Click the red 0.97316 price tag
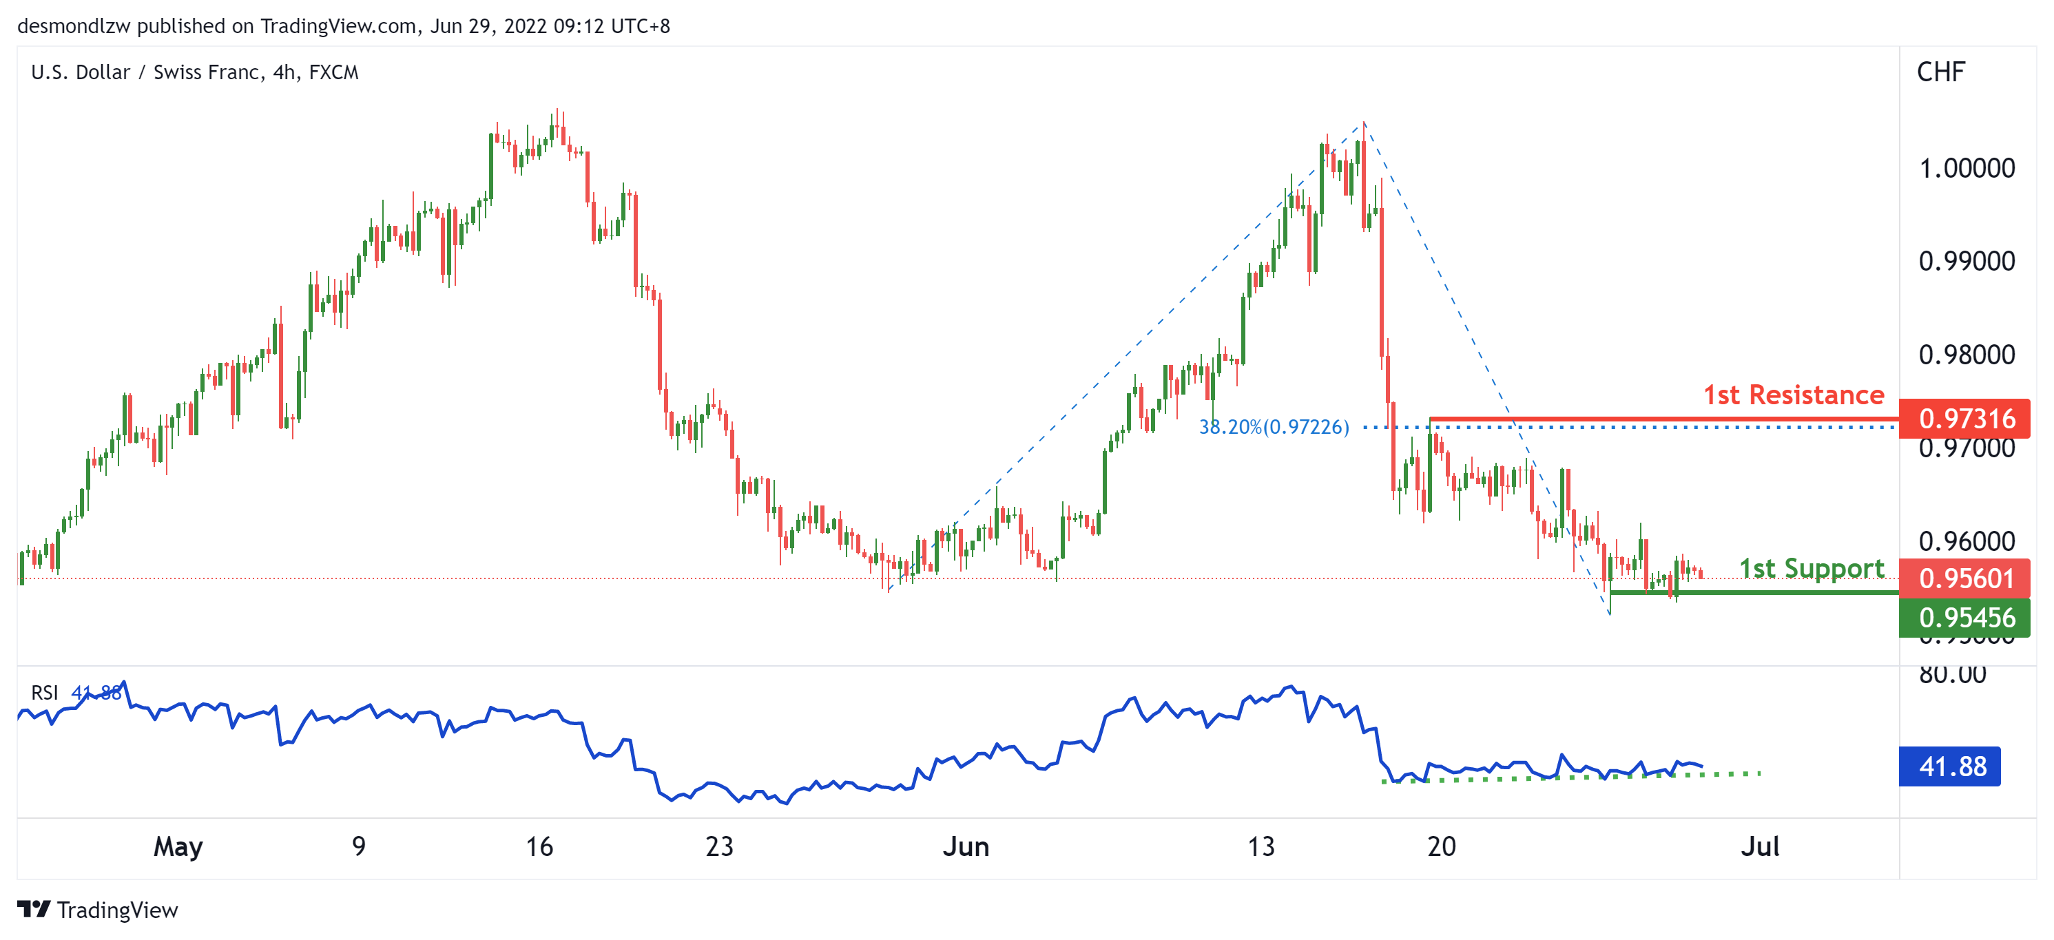 (x=1964, y=419)
